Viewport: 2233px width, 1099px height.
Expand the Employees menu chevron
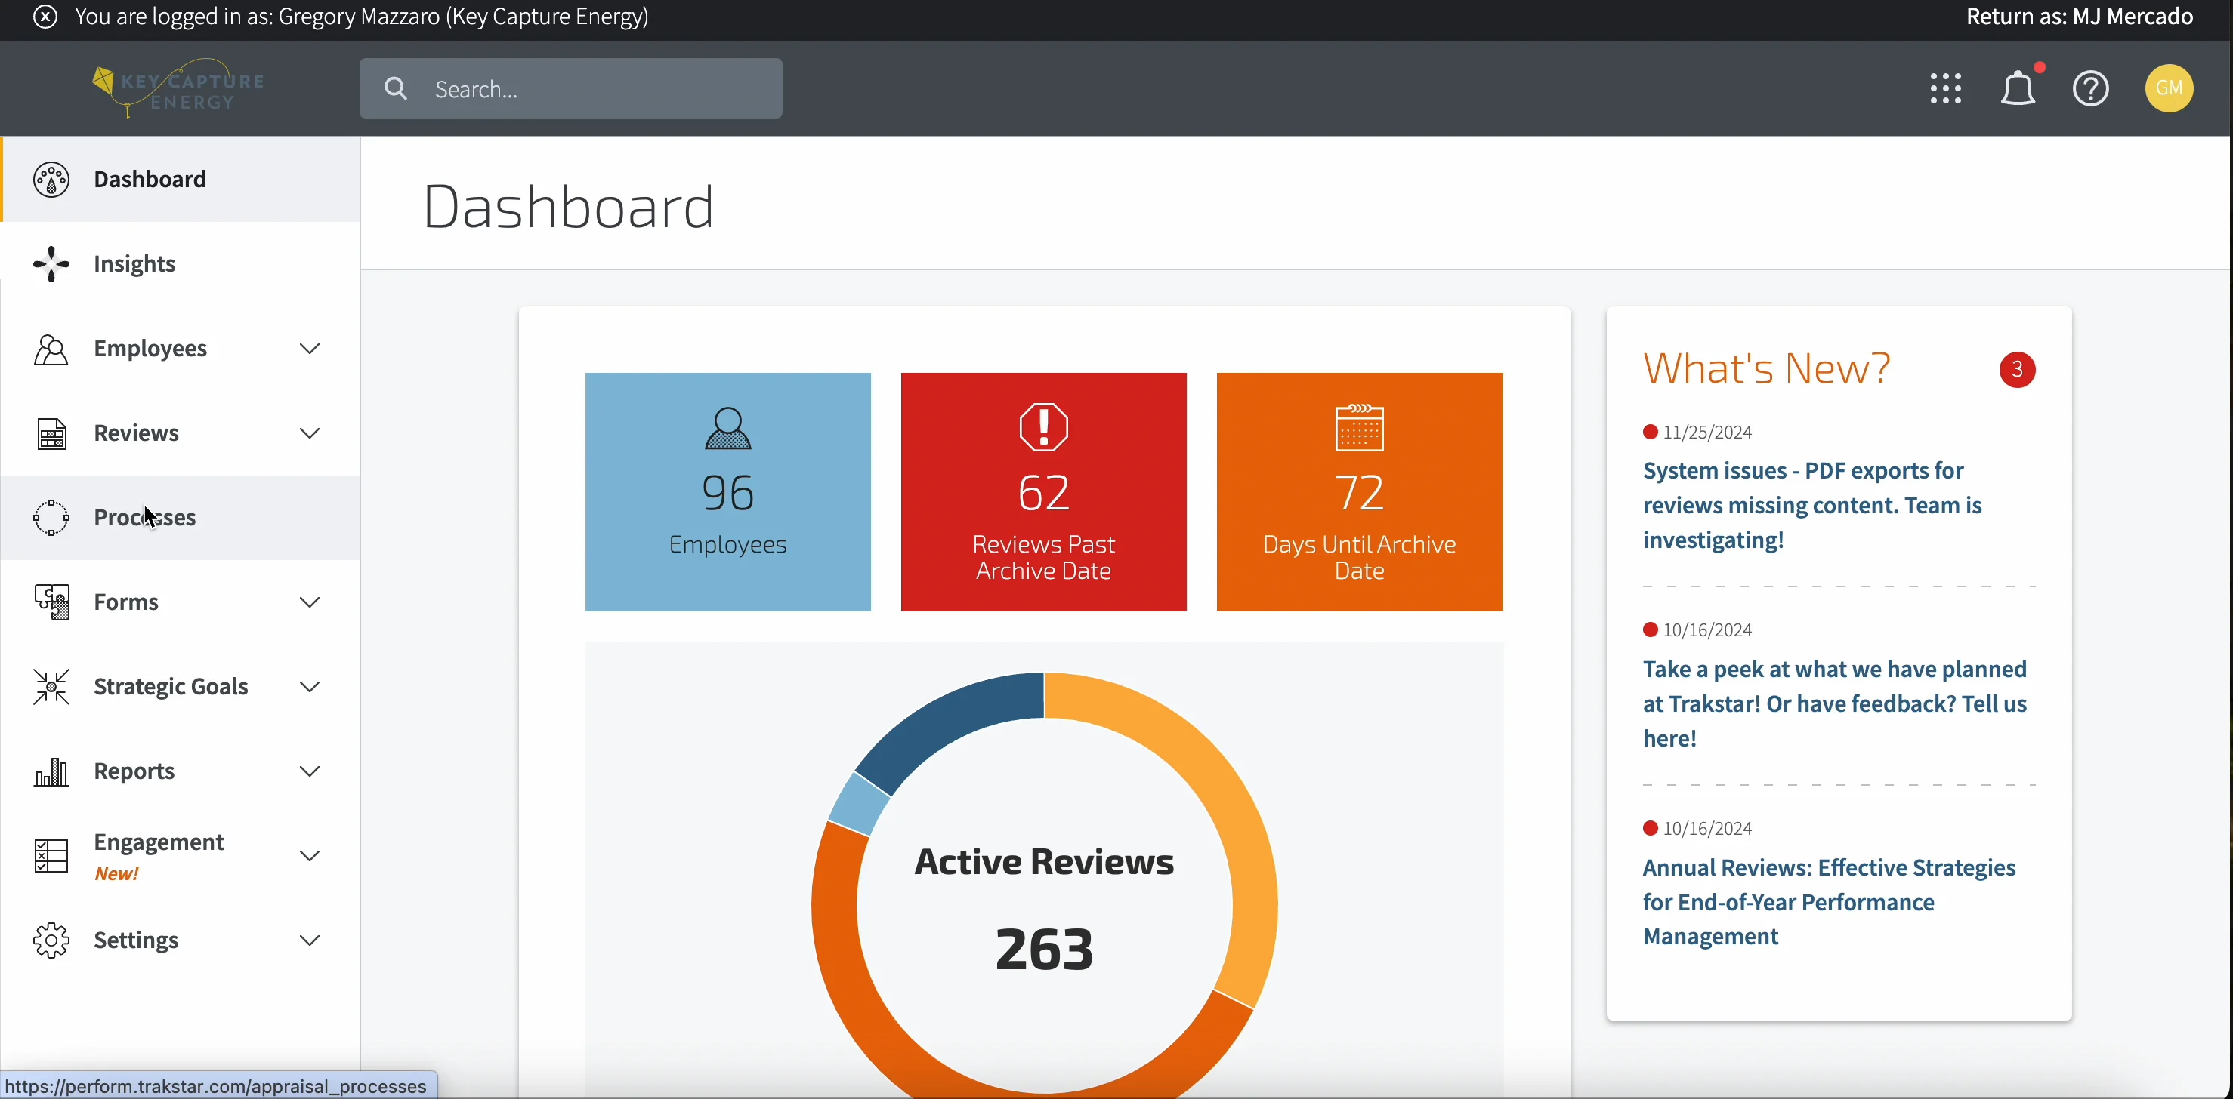310,348
